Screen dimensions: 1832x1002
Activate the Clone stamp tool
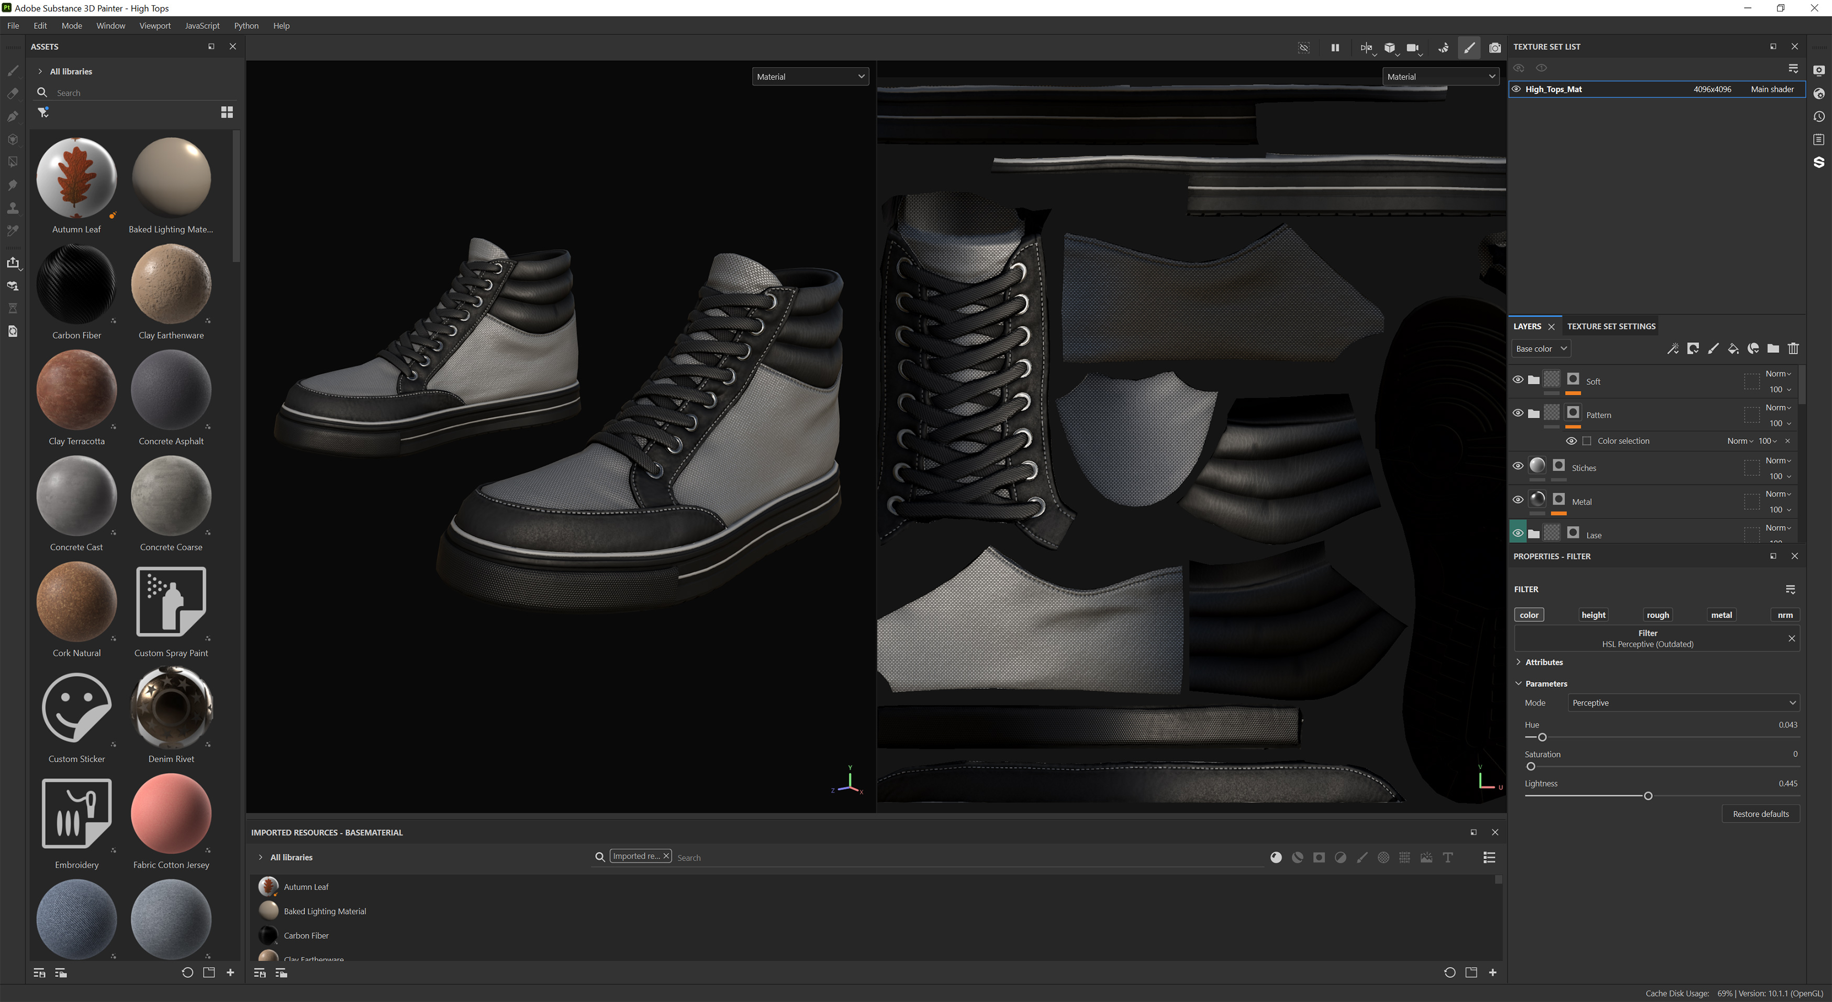(x=12, y=208)
